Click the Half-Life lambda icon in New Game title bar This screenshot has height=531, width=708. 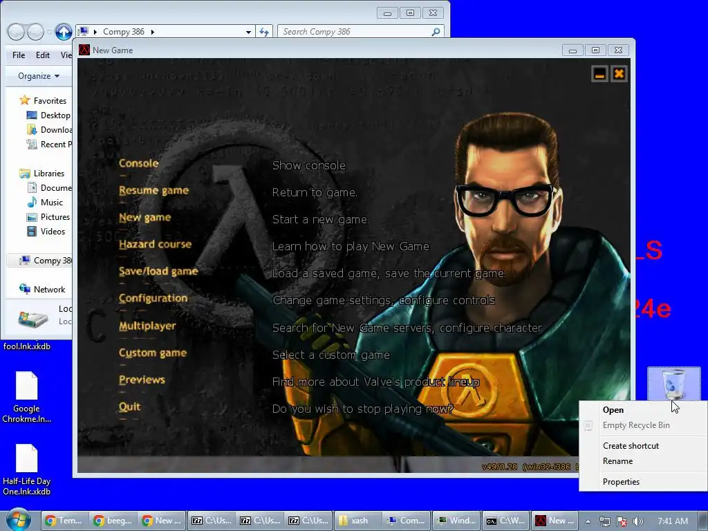(x=84, y=50)
